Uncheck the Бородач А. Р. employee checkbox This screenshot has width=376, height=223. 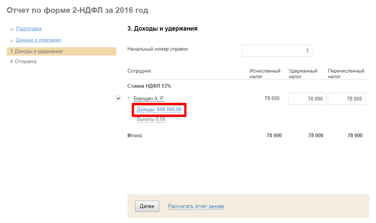point(119,99)
